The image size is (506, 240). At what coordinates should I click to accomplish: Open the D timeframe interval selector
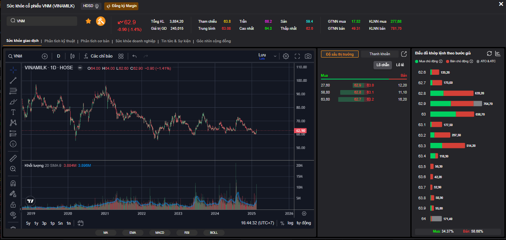pyautogui.click(x=58, y=56)
